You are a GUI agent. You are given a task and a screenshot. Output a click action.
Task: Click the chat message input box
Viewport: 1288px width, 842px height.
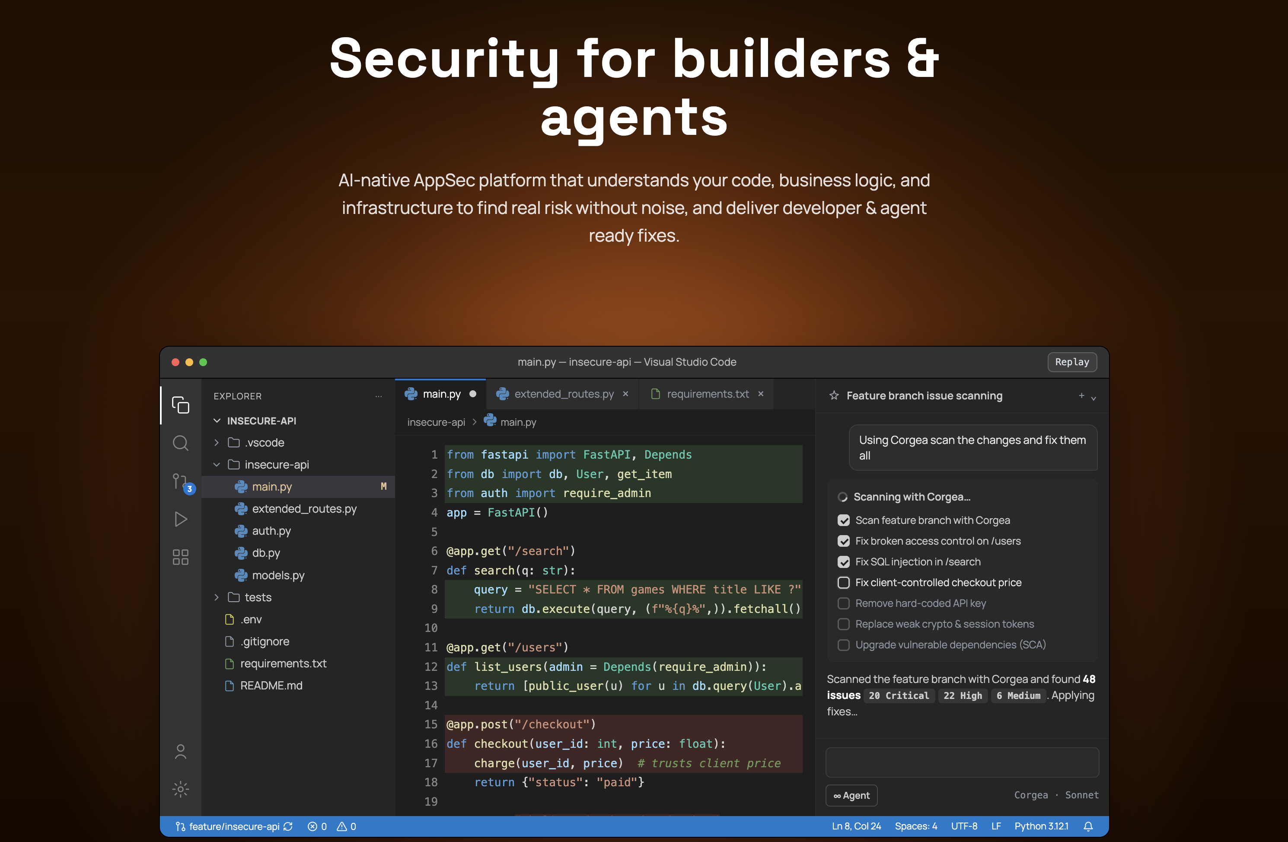pyautogui.click(x=962, y=762)
